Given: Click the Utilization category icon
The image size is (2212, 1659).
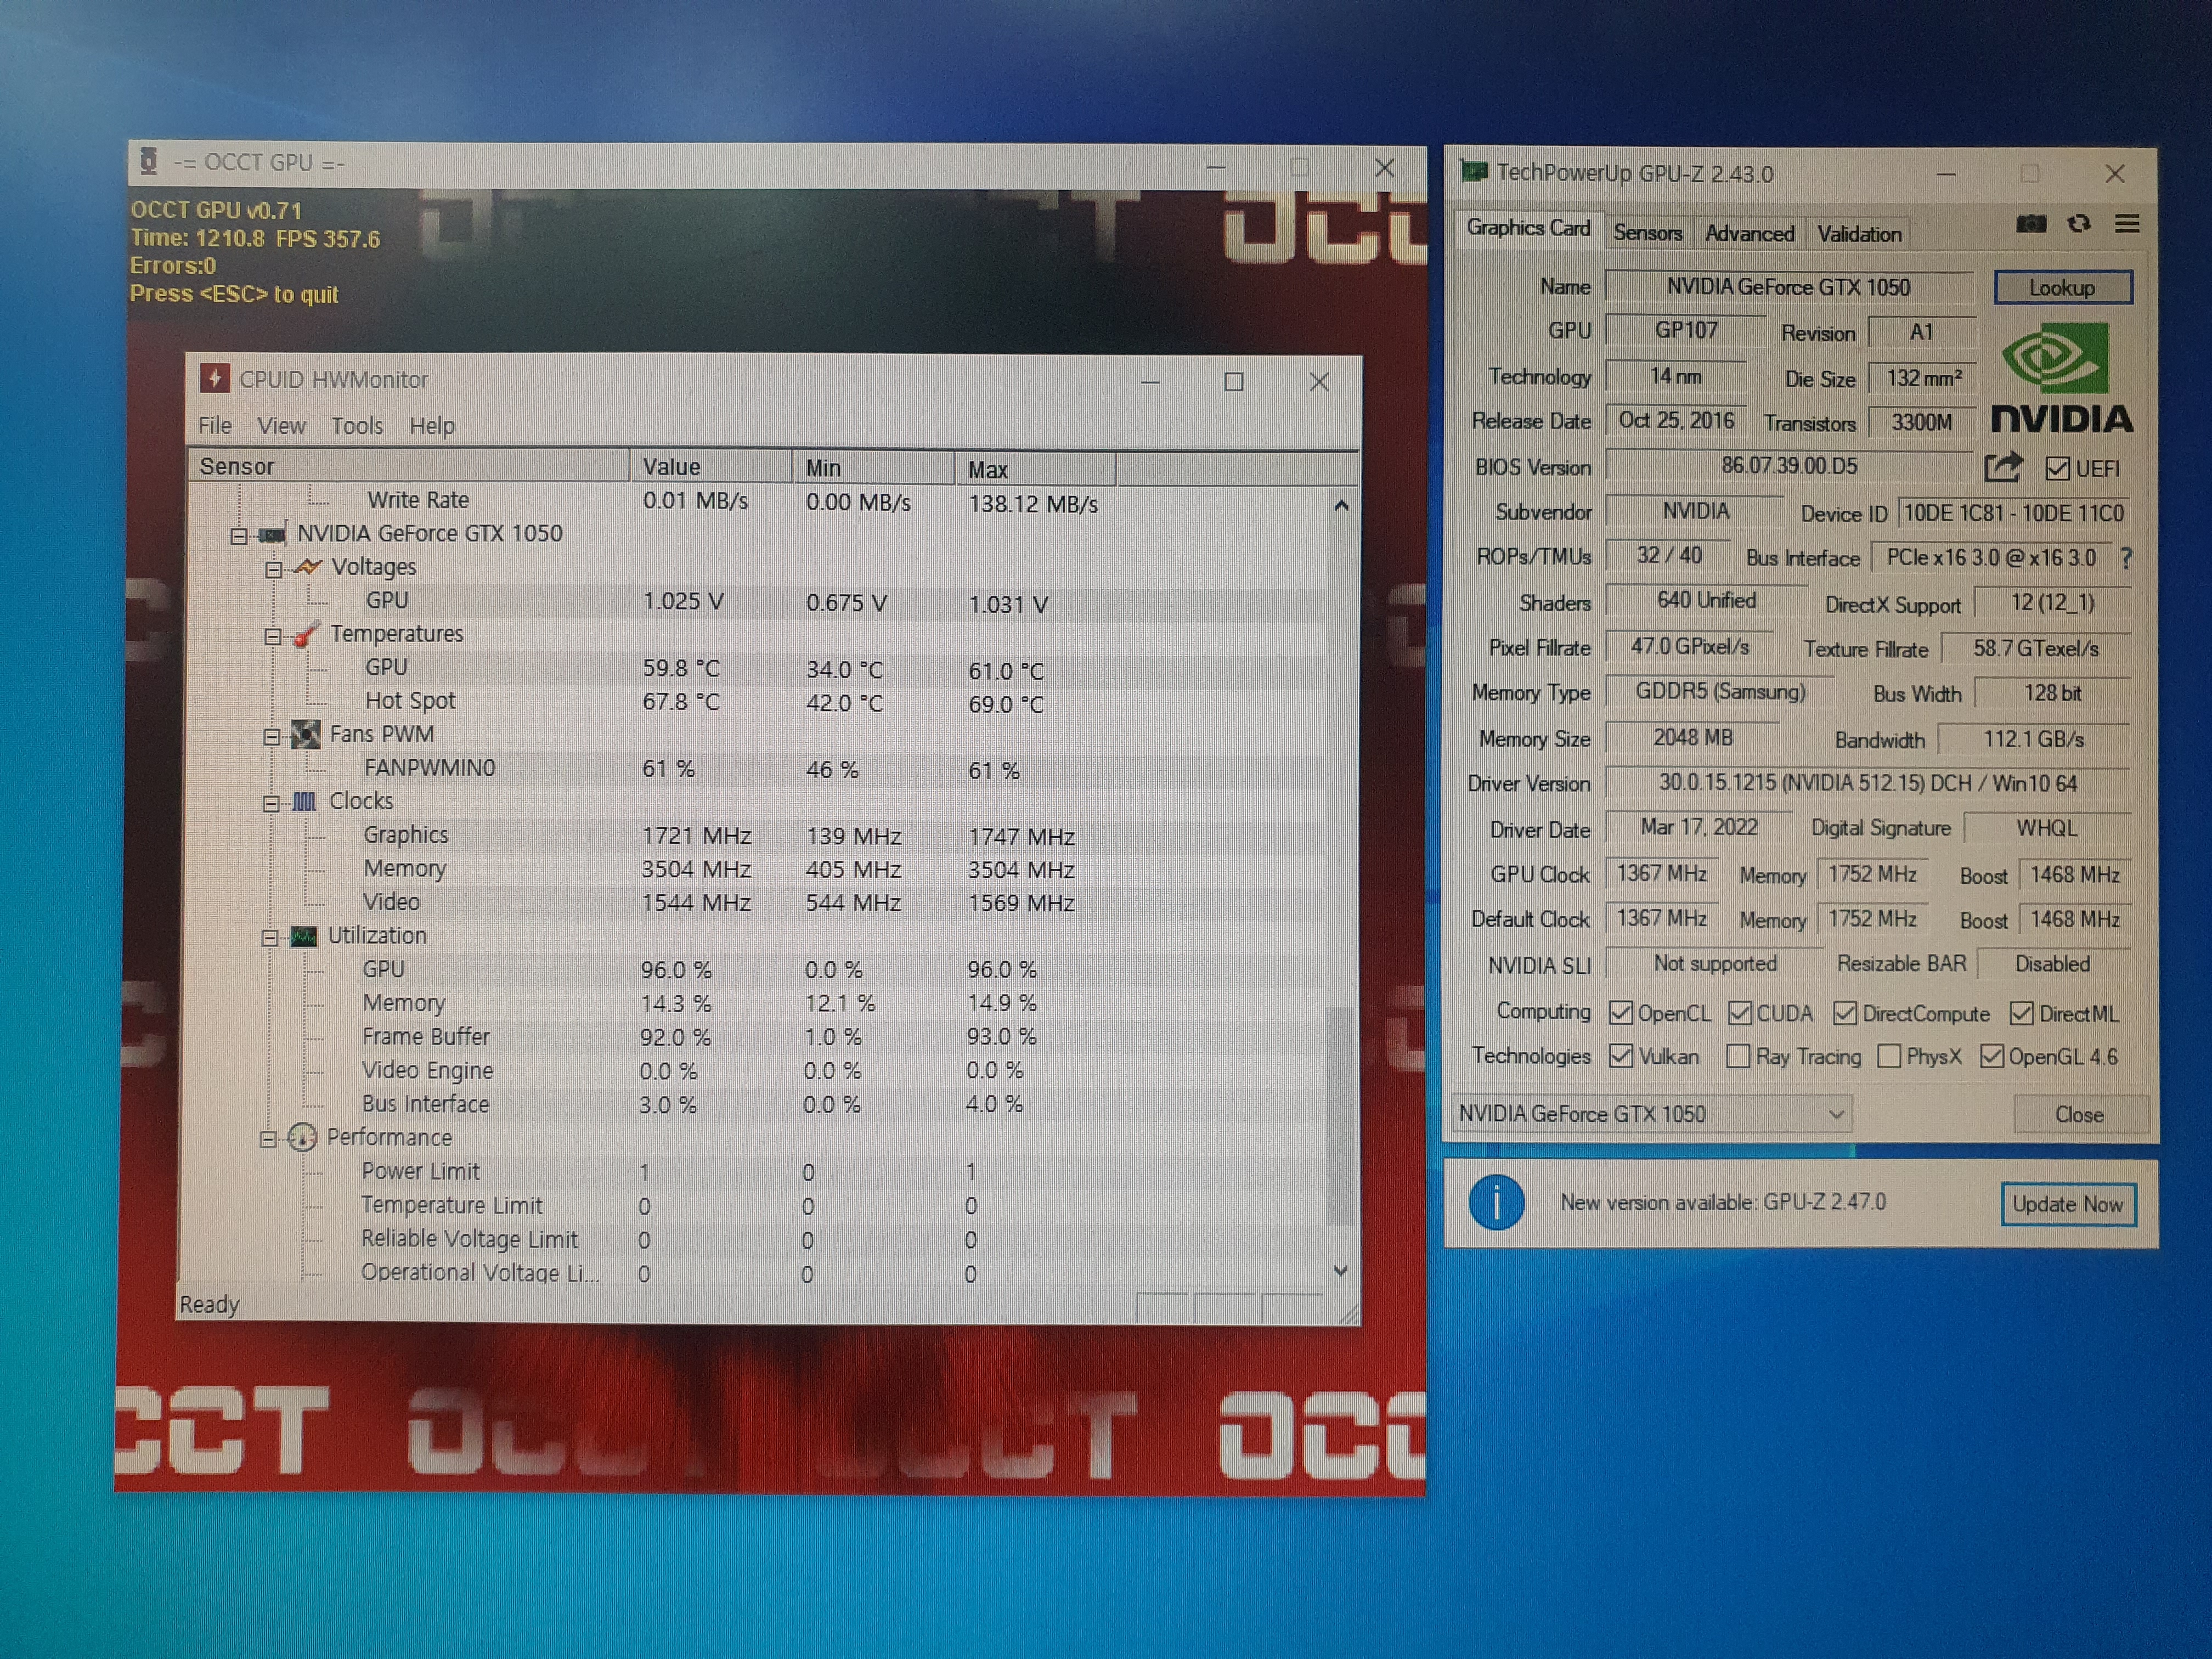Looking at the screenshot, I should 303,936.
